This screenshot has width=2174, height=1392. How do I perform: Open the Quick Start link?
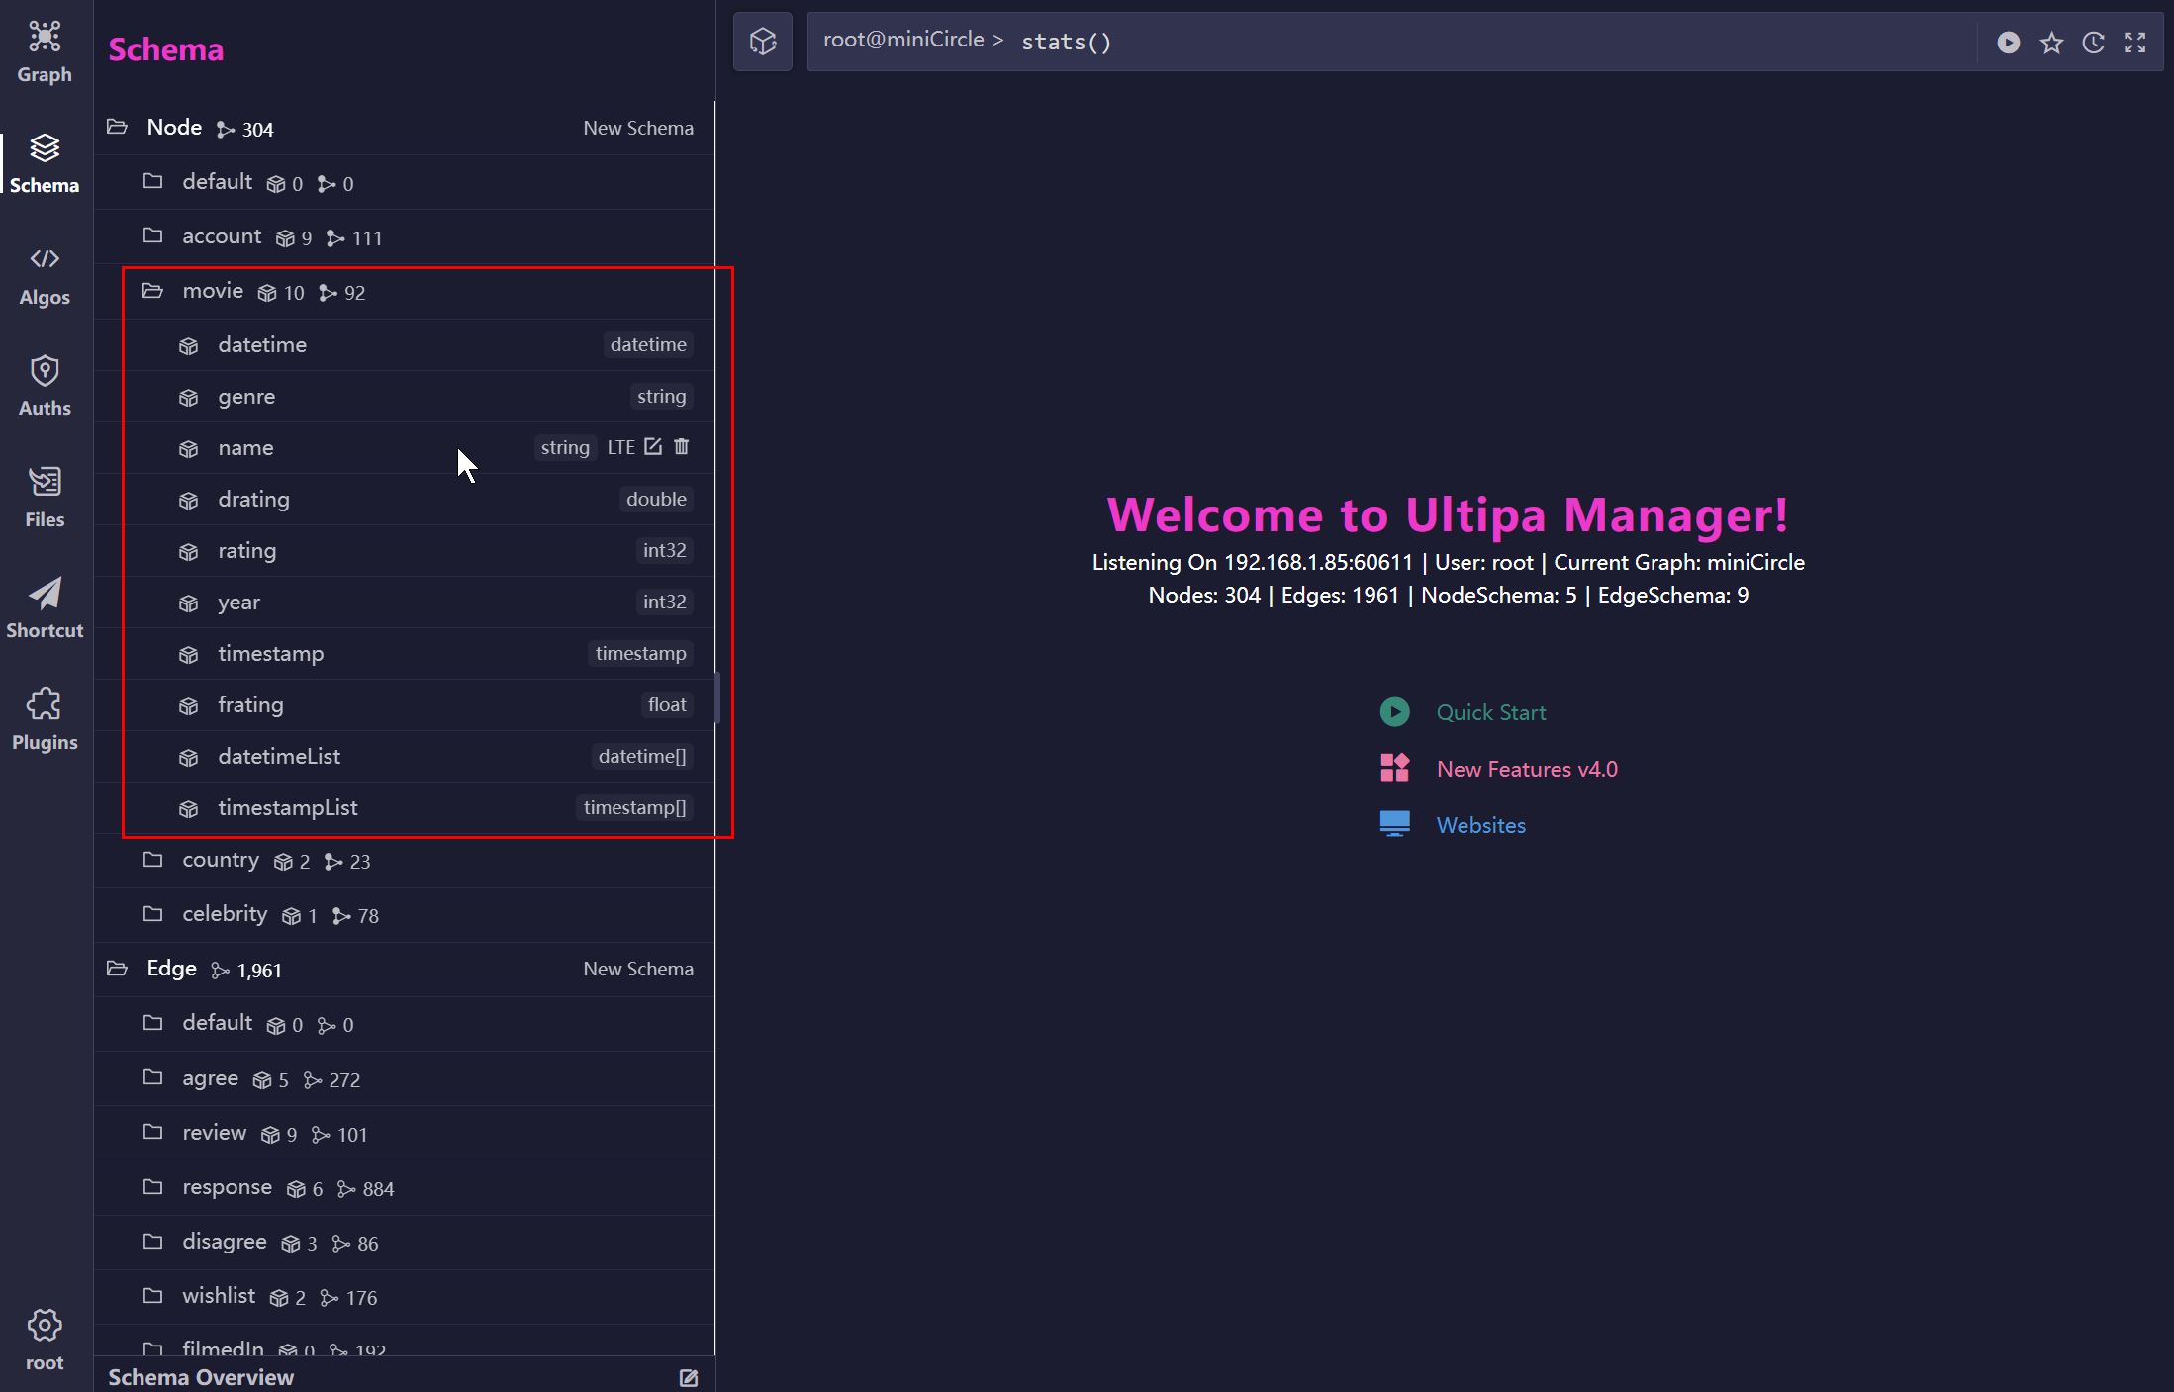point(1490,712)
